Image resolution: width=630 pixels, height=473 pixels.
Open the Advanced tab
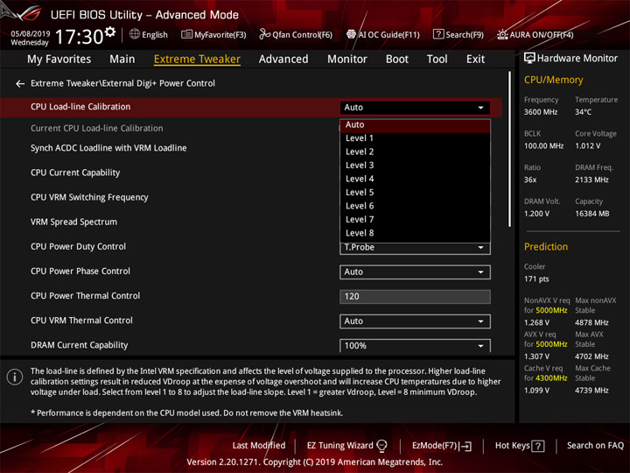coord(283,60)
